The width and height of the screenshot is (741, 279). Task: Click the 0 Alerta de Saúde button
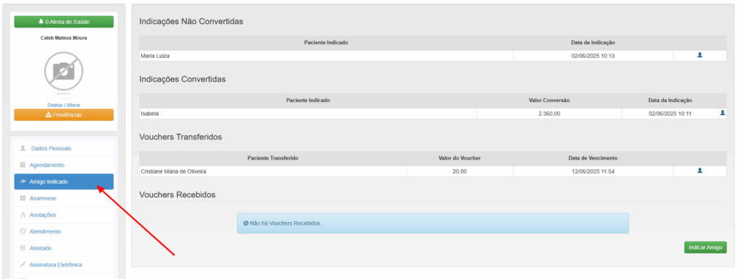coord(64,22)
